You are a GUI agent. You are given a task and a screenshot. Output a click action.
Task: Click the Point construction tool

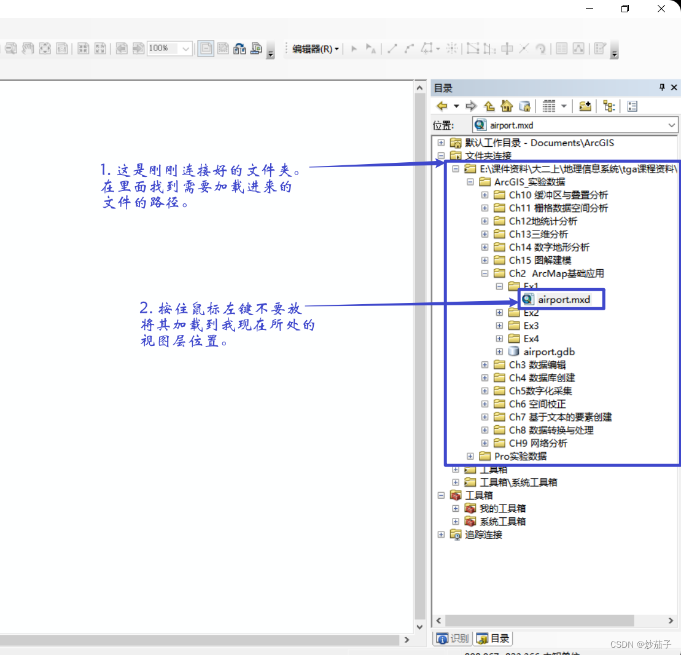[x=452, y=49]
